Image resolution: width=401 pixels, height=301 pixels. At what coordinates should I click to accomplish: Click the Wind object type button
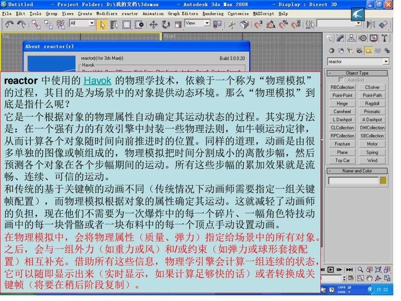pyautogui.click(x=372, y=161)
